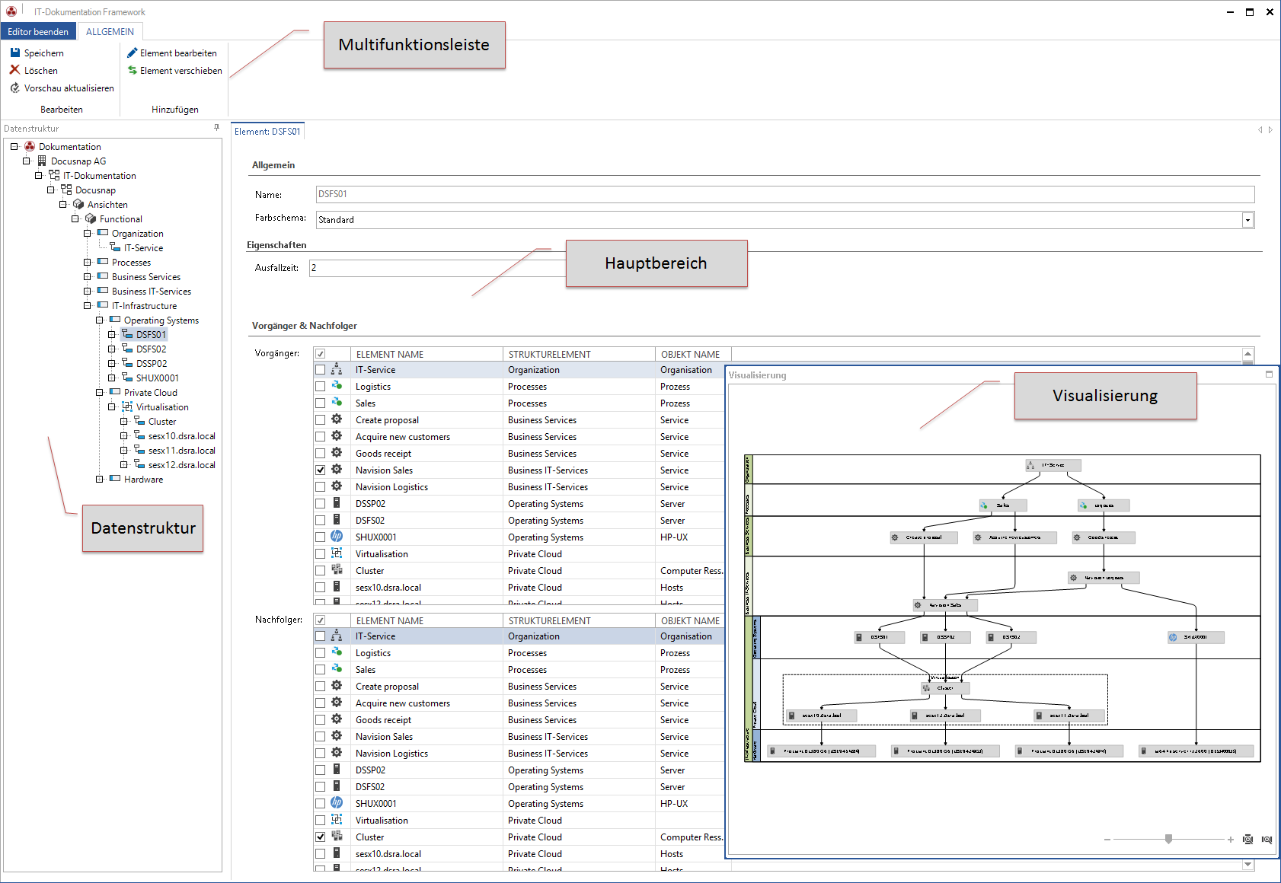Click the Element bearbeiten label
Viewport: 1281px width, 883px height.
(178, 53)
